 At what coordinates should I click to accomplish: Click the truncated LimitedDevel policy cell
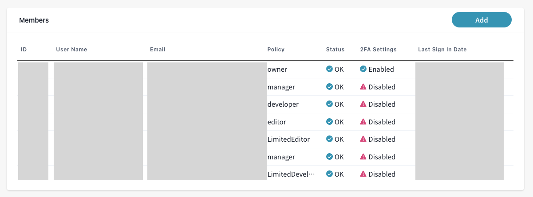click(291, 174)
